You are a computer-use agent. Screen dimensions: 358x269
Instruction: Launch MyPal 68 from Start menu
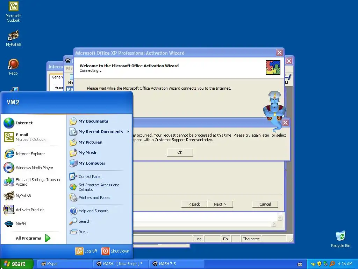point(33,196)
